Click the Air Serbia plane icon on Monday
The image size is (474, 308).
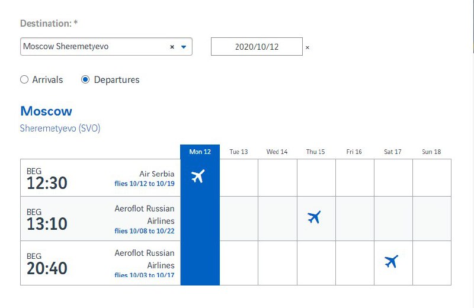click(x=198, y=176)
